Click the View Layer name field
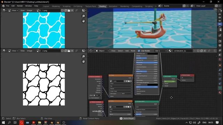This screenshot has width=223, height=125. (x=205, y=6)
